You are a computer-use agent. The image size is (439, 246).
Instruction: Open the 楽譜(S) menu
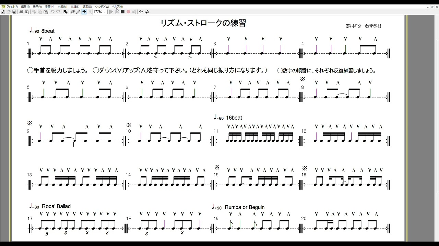pos(75,6)
